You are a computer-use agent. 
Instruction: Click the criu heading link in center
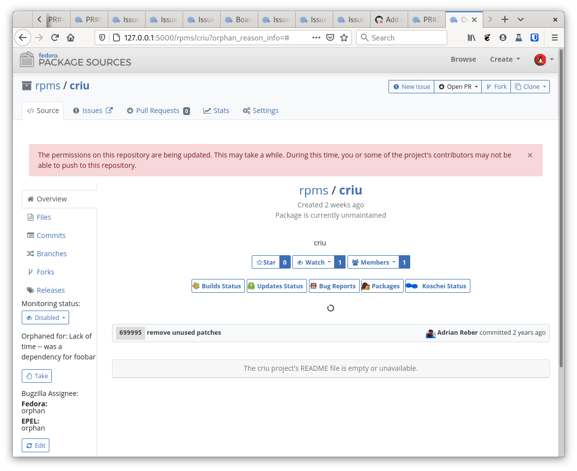coord(350,190)
